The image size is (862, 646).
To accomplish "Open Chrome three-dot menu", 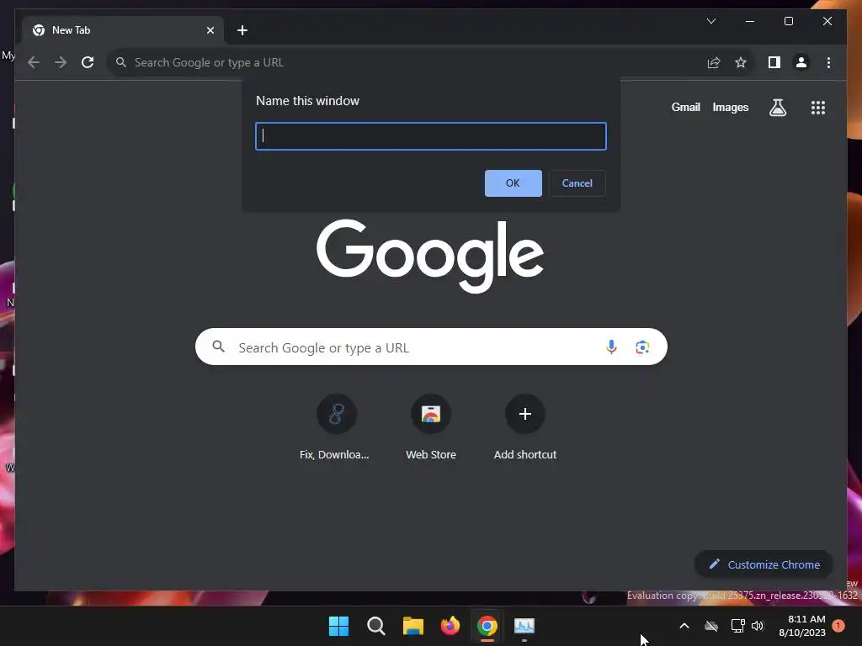I will click(828, 62).
